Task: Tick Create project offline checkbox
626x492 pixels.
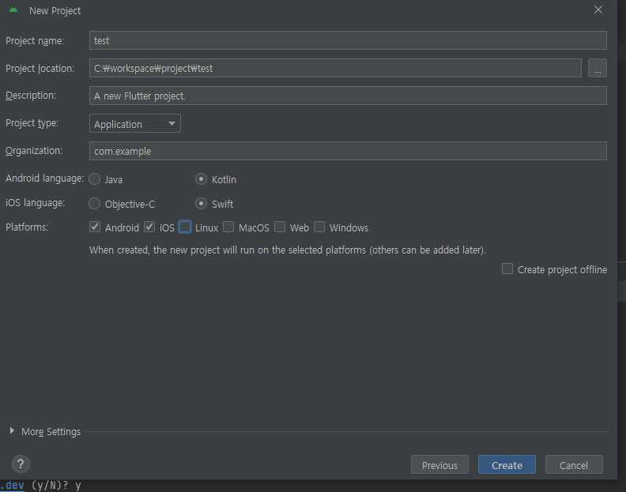Action: pyautogui.click(x=507, y=269)
